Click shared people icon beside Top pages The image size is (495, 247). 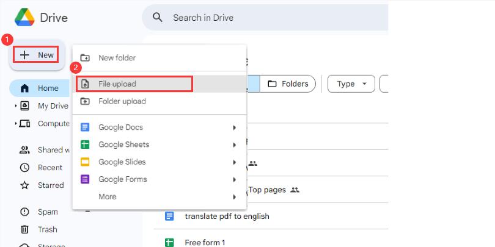pos(295,190)
